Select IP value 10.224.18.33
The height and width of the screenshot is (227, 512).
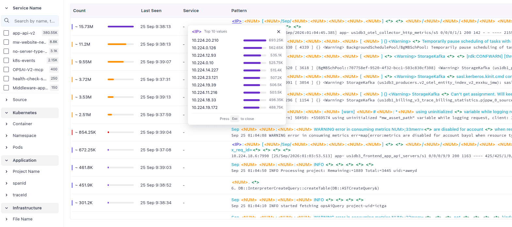(204, 100)
